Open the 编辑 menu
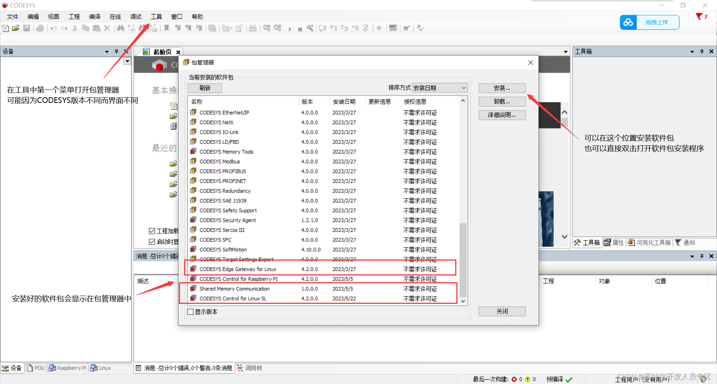The image size is (717, 384). pos(33,16)
